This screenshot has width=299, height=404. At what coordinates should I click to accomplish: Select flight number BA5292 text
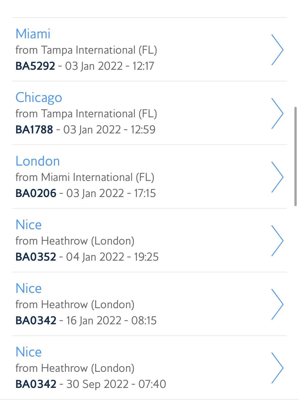pos(35,66)
